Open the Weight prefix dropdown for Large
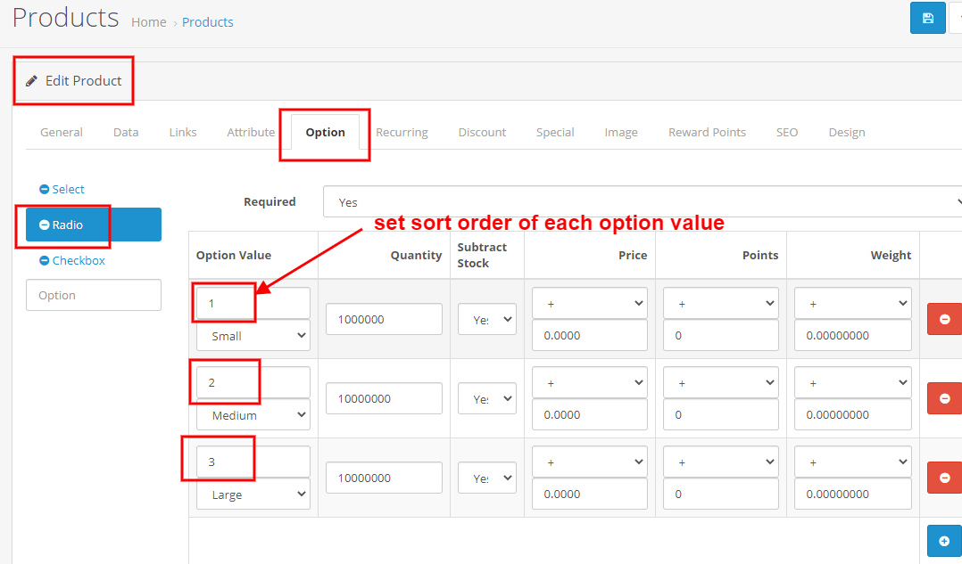Screen dimensions: 962x564 click(852, 462)
